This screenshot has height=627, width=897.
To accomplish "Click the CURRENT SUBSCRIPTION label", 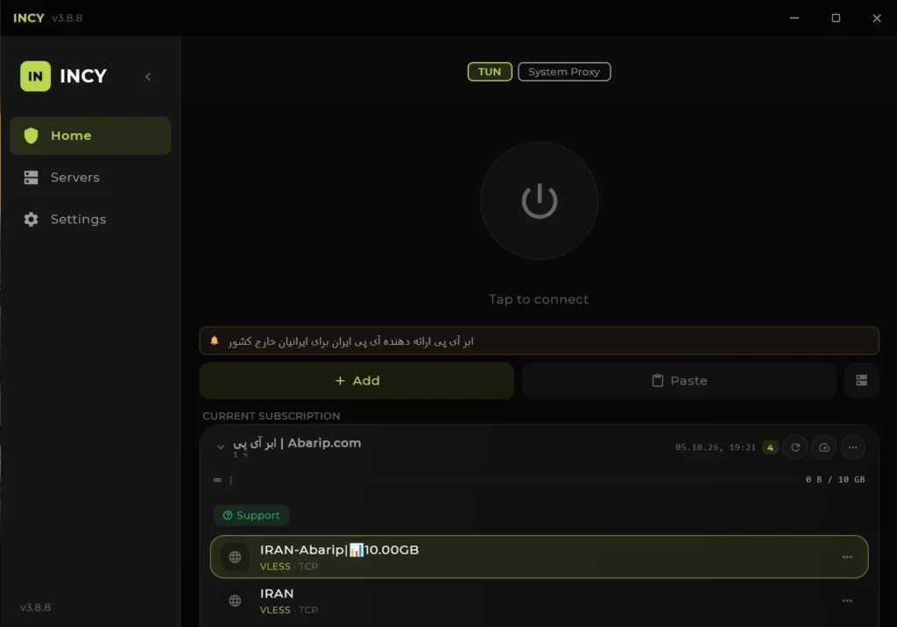I will tap(272, 416).
